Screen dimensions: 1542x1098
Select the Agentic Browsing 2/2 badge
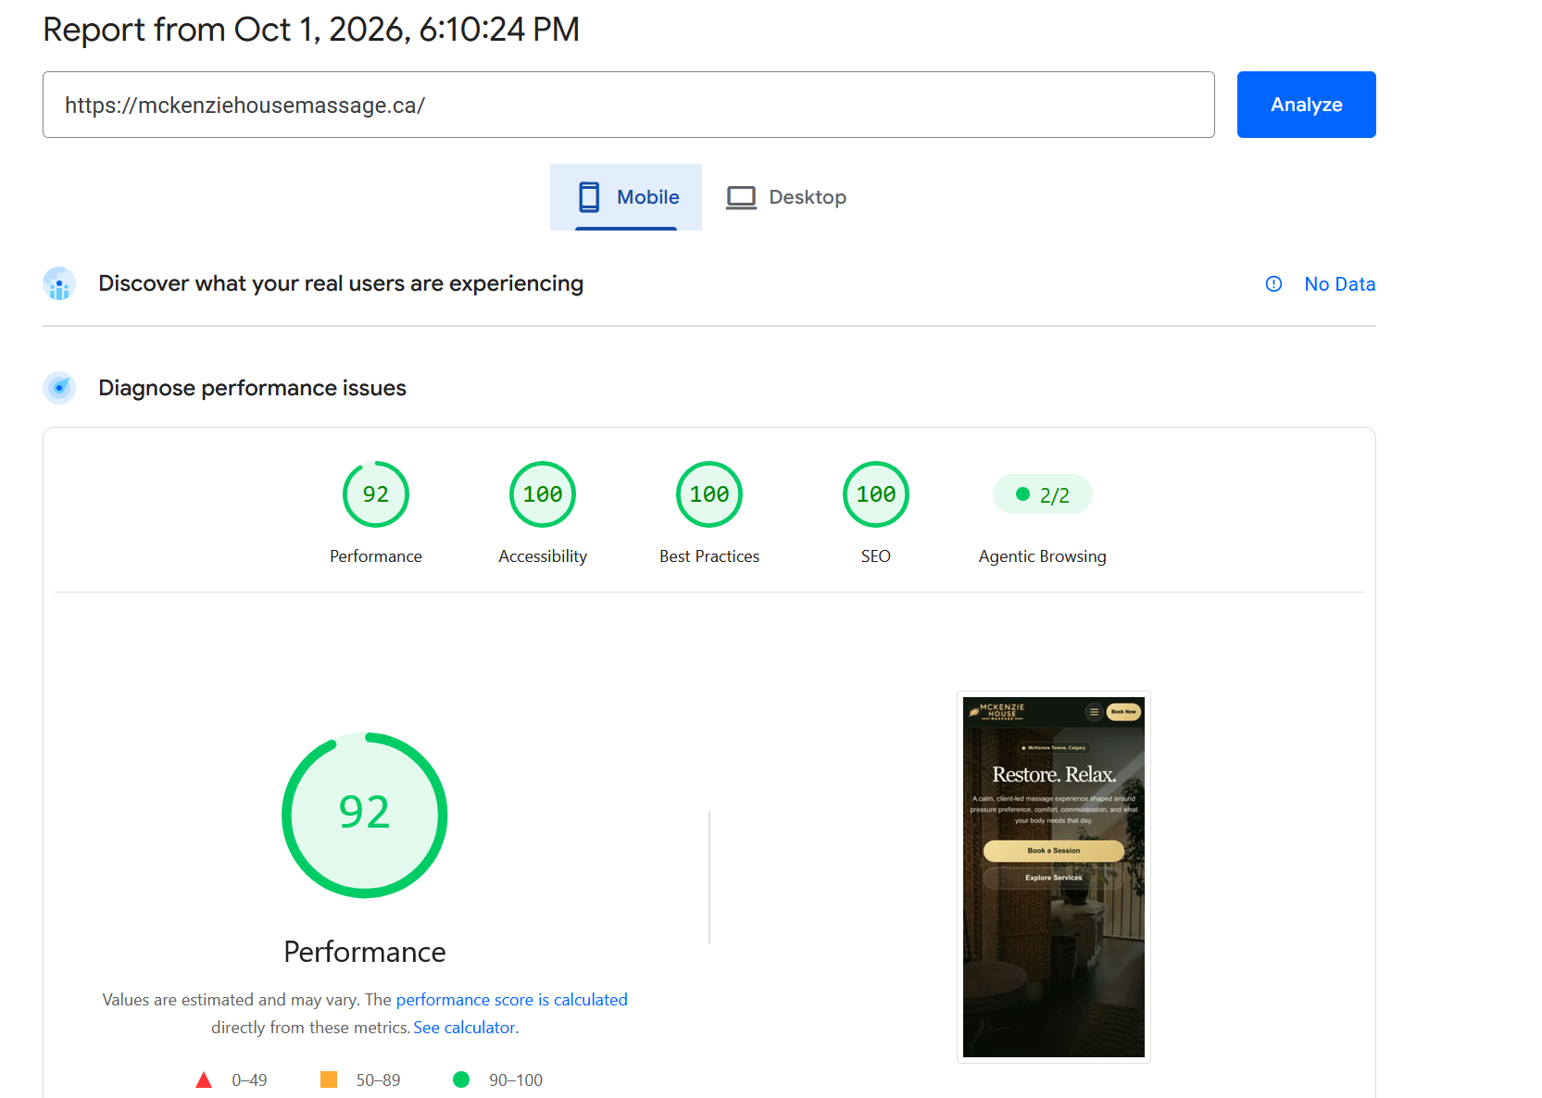pos(1043,494)
